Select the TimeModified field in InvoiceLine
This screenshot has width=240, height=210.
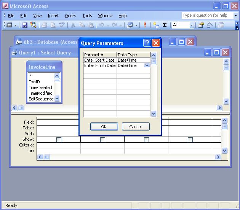click(x=41, y=93)
